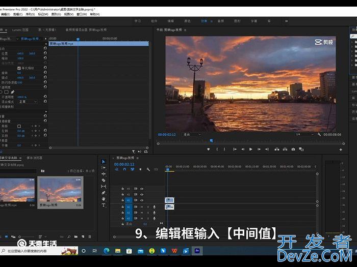
Task: Select the Track Select Forward tool
Action: pyautogui.click(x=104, y=168)
